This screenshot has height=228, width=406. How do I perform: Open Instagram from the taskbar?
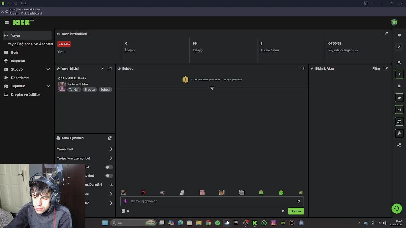[273, 223]
